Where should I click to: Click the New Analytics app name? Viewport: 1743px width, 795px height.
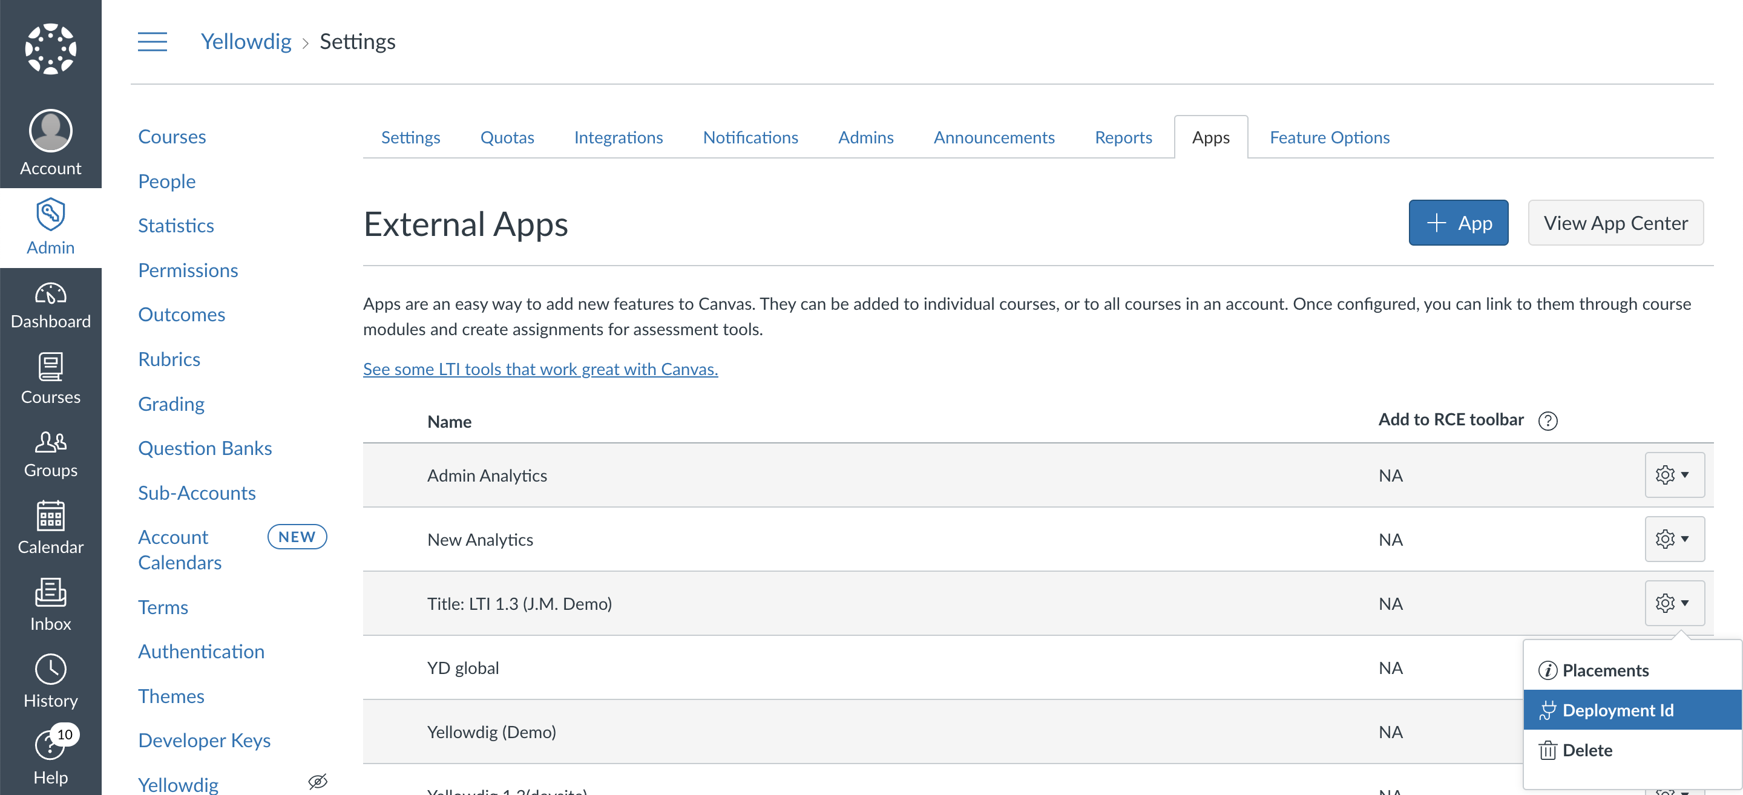coord(480,540)
